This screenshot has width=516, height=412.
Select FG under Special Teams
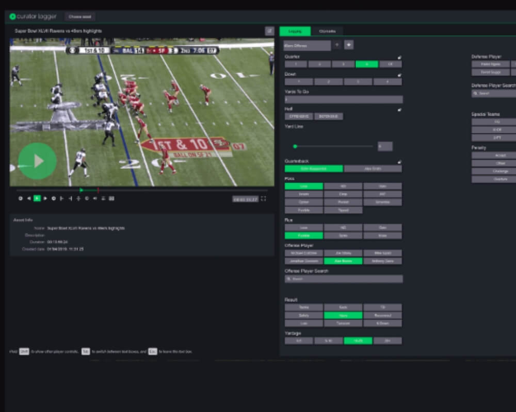[494, 122]
